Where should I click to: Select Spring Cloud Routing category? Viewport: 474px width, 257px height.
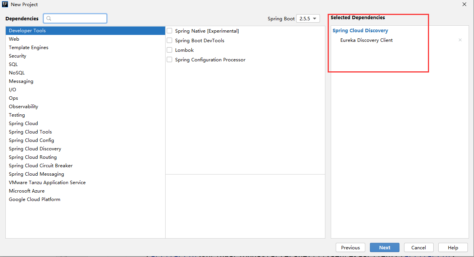click(85, 157)
